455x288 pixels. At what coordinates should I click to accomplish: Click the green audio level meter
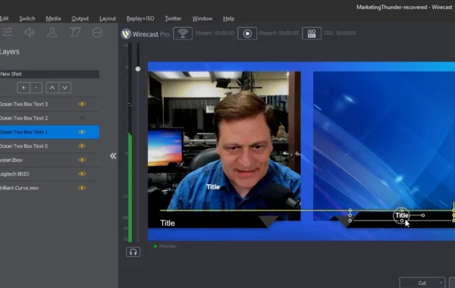130,187
